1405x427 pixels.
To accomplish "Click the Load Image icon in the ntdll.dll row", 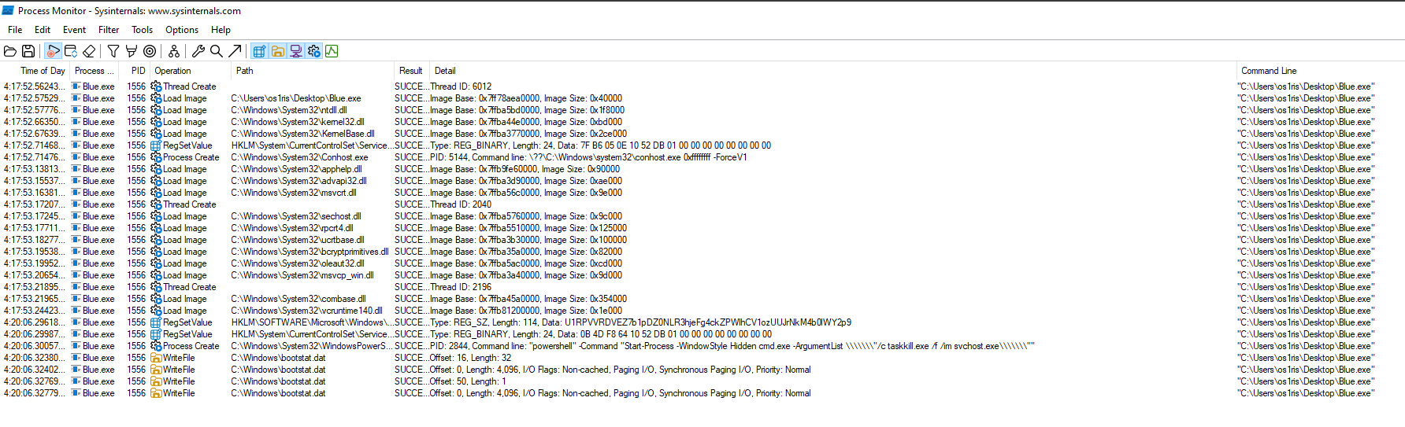I will 156,110.
